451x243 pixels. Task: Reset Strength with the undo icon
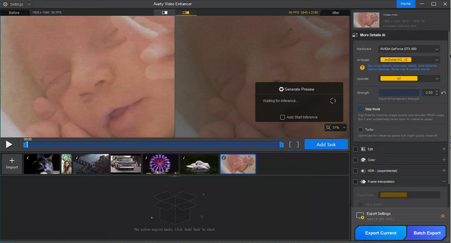tap(444, 93)
